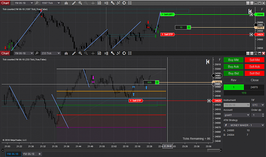This screenshot has width=266, height=157.
Task: Click Sell Ask button
Action: click(255, 67)
